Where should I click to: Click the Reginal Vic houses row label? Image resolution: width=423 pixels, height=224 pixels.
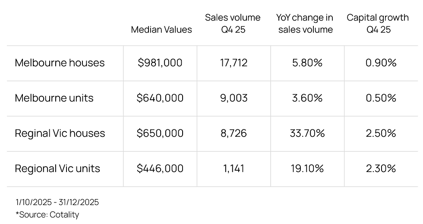click(60, 133)
